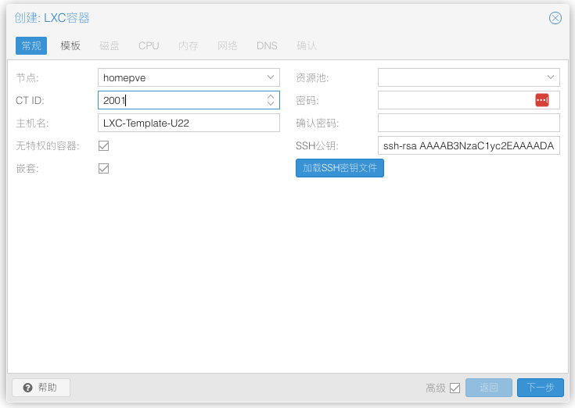Toggle the unprivileged container checkbox

click(103, 145)
